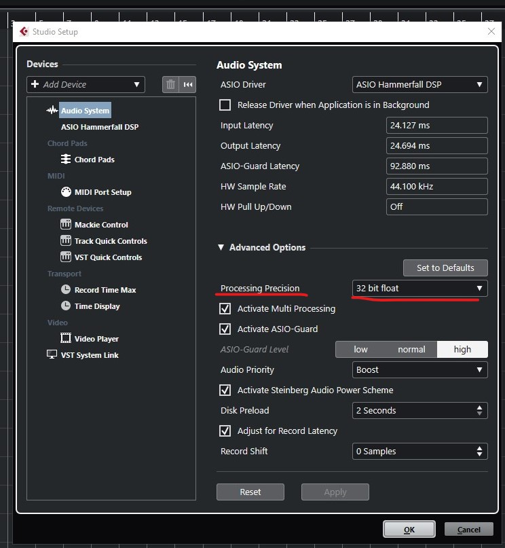Viewport: 505px width, 548px height.
Task: Uncheck Activate ASIO-Guard
Action: 225,329
